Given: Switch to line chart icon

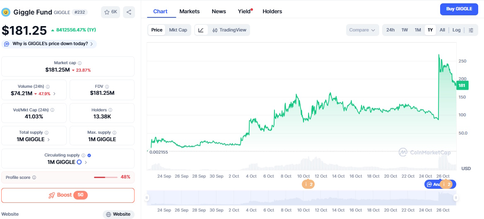Looking at the screenshot, I should point(201,30).
